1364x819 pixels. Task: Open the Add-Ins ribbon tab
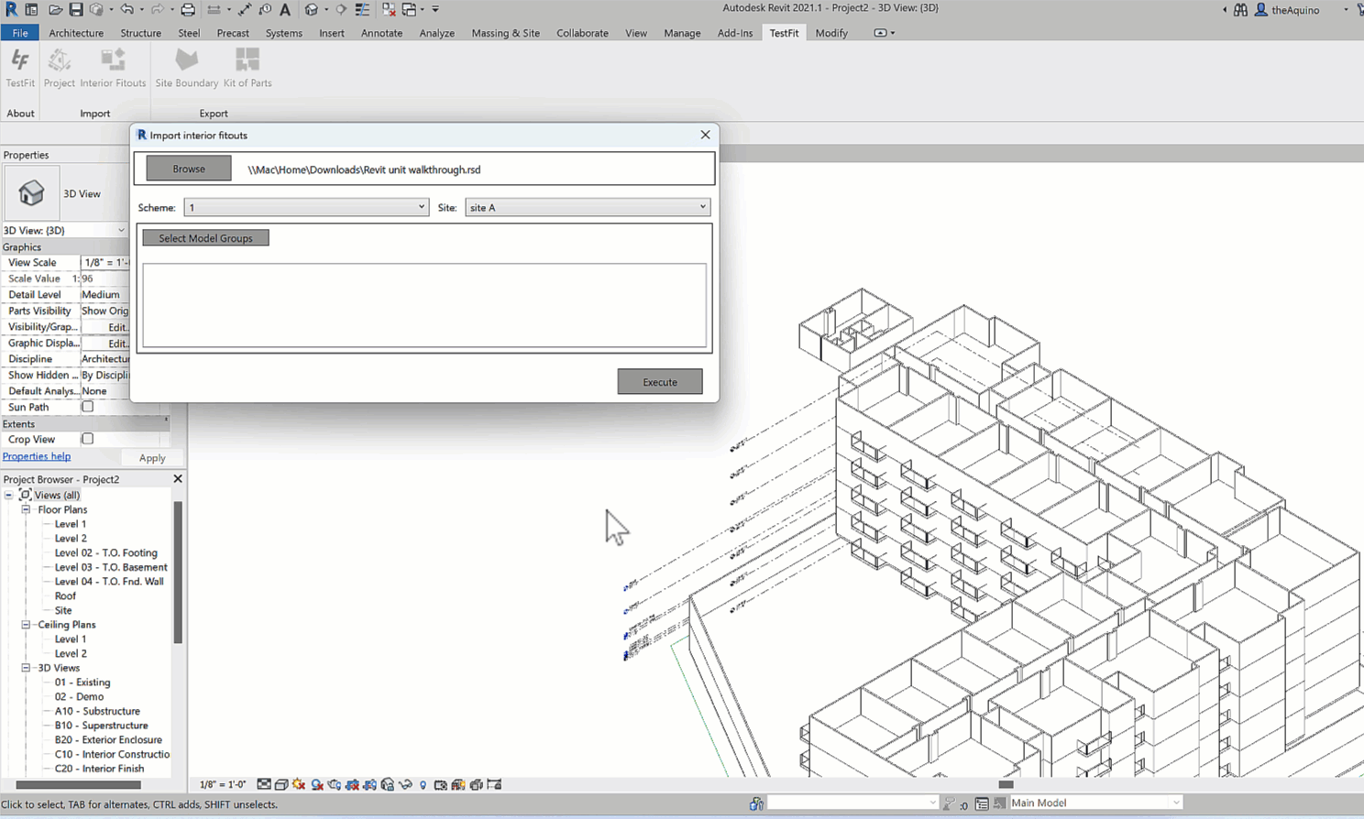tap(735, 33)
